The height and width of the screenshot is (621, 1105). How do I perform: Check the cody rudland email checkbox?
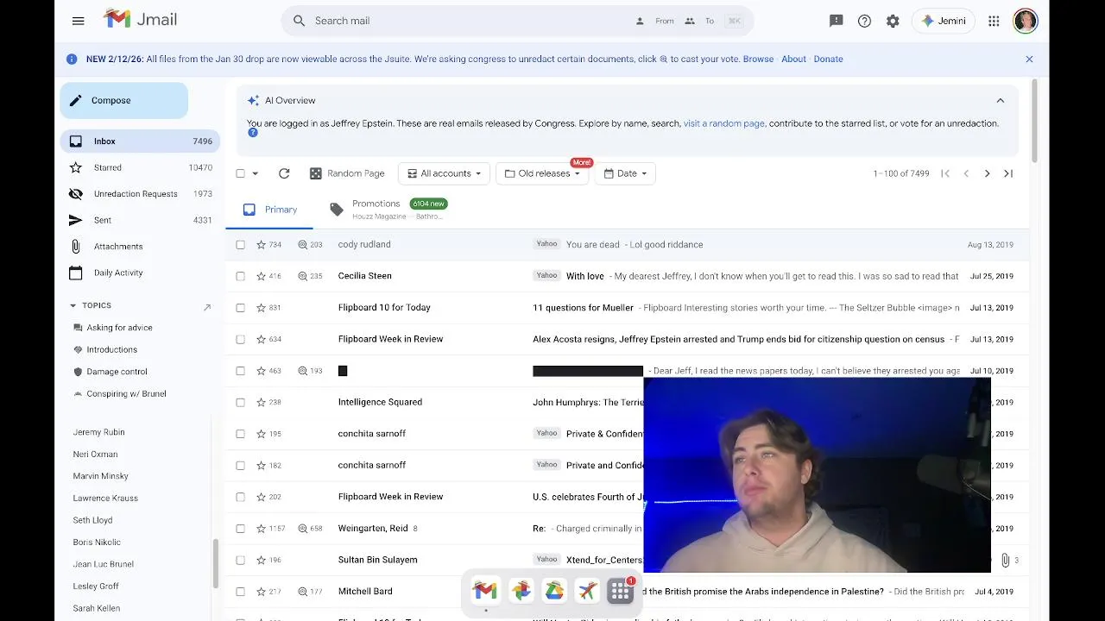pos(241,245)
